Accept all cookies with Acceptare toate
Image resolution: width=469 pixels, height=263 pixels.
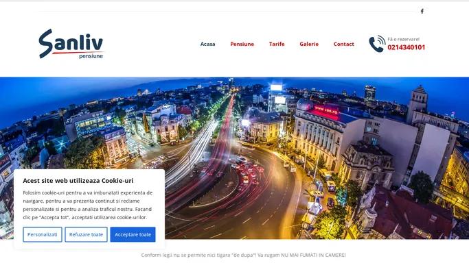click(x=133, y=234)
